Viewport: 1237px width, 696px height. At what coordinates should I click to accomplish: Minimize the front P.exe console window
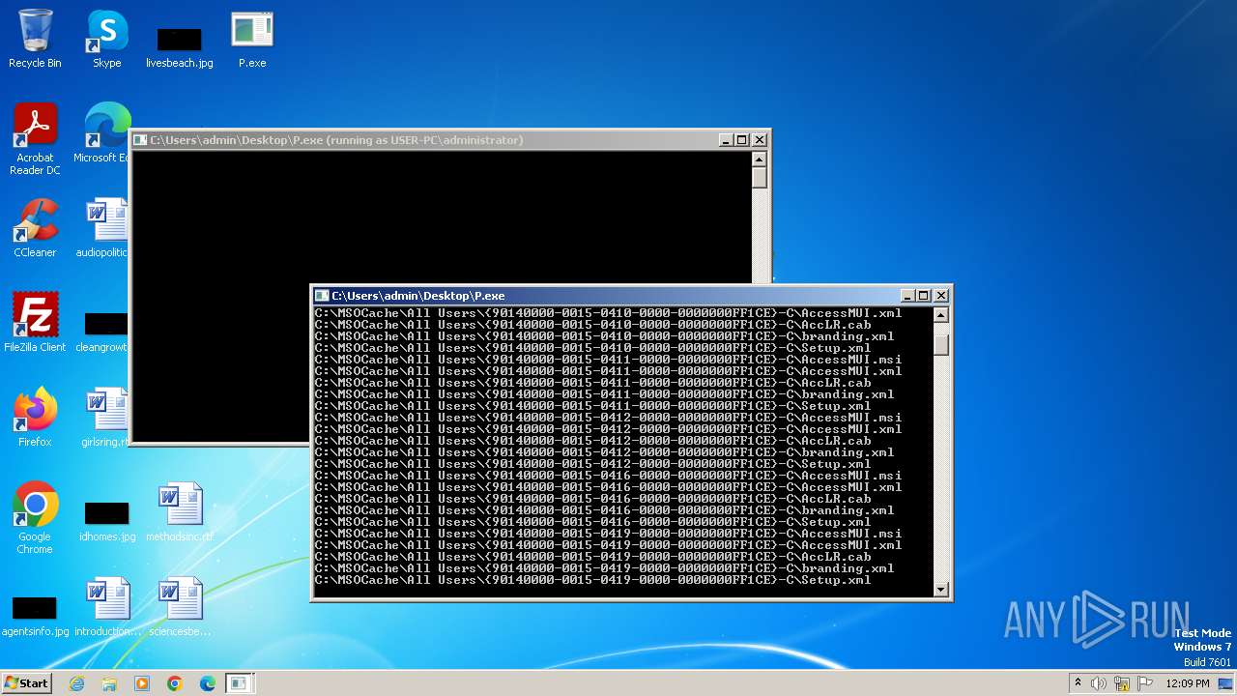click(908, 296)
